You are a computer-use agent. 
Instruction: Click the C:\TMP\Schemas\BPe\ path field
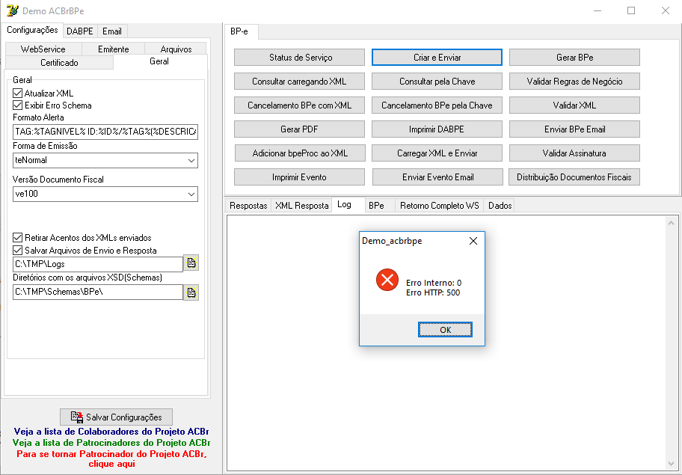click(98, 292)
